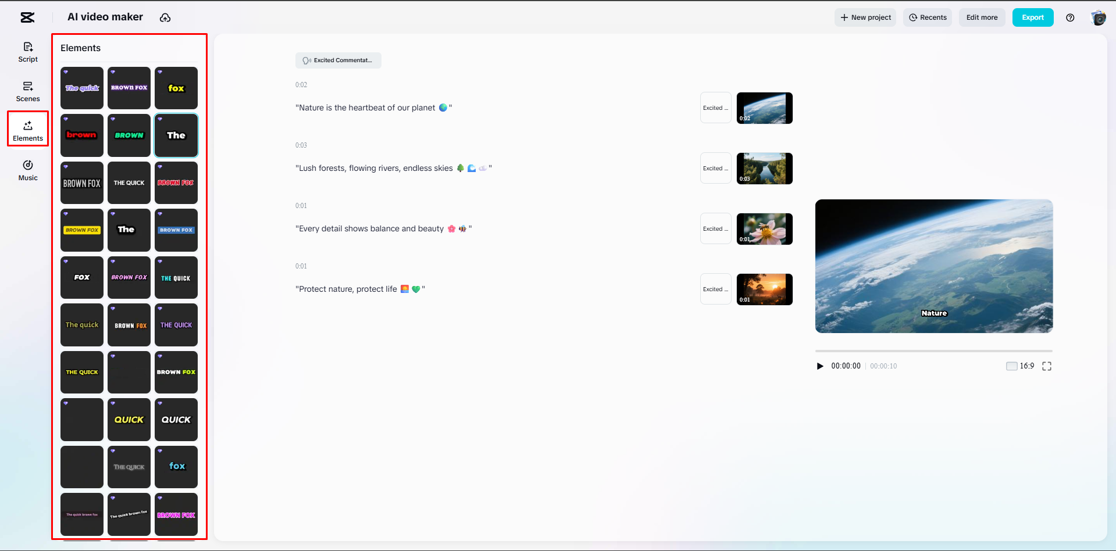This screenshot has height=551, width=1116.
Task: Apply the white-and-orange "BROWN FOX" text style
Action: point(129,325)
